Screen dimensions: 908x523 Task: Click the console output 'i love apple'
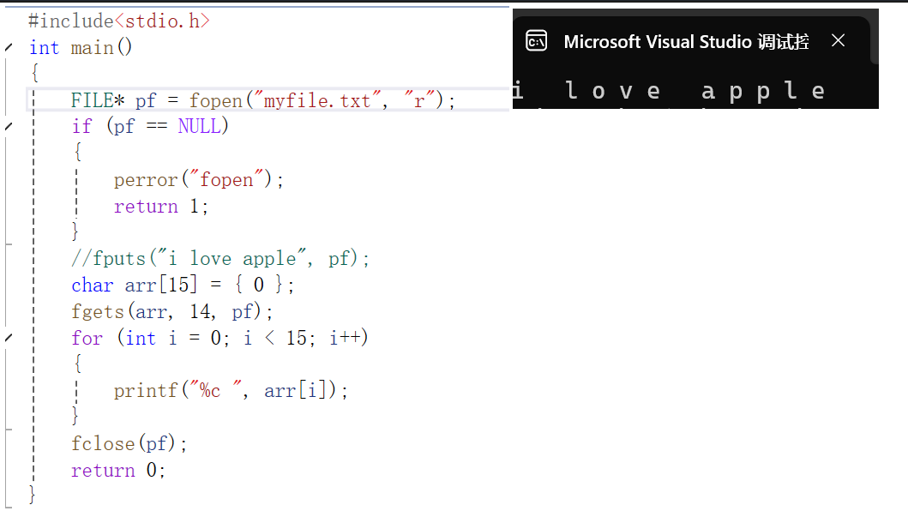click(669, 91)
